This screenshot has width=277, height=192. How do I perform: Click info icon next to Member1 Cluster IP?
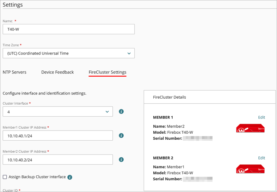(x=121, y=135)
